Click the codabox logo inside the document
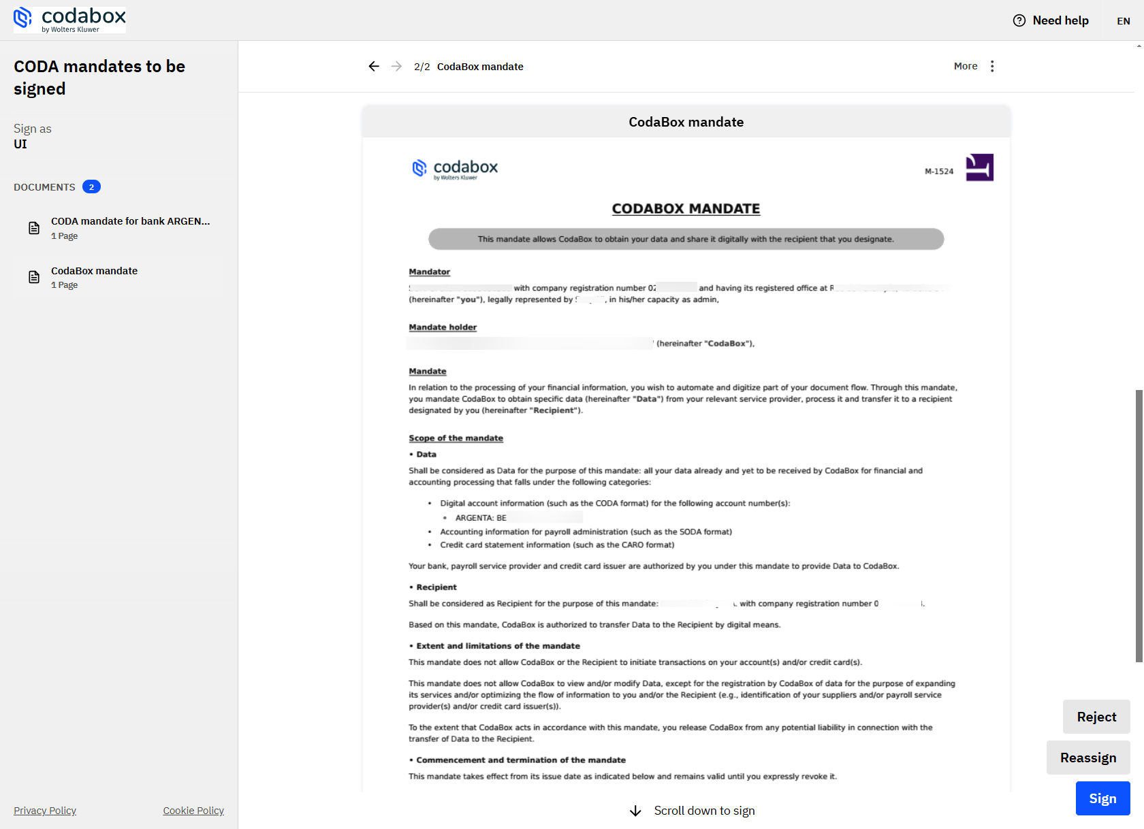The image size is (1144, 829). pos(455,169)
